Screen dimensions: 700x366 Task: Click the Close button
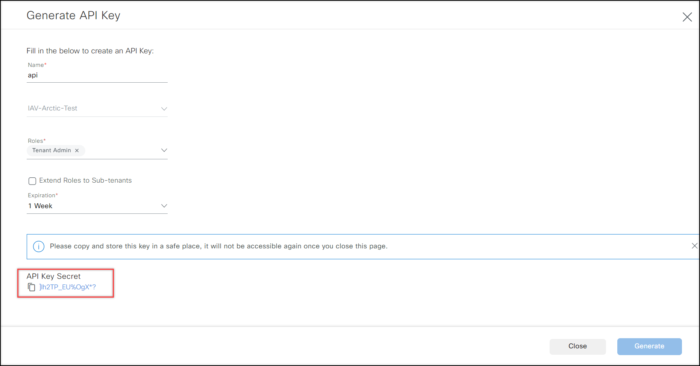(x=577, y=346)
